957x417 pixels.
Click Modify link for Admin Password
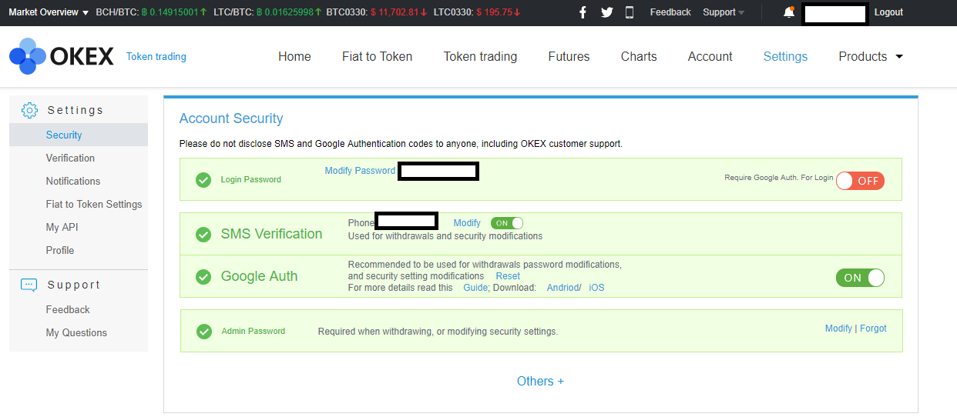point(838,329)
